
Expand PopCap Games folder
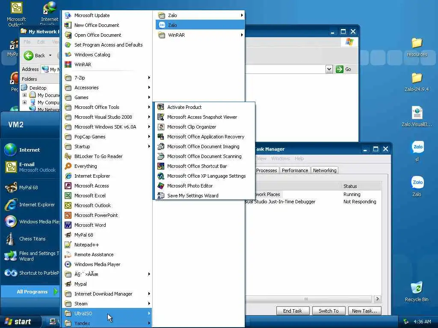[107, 137]
